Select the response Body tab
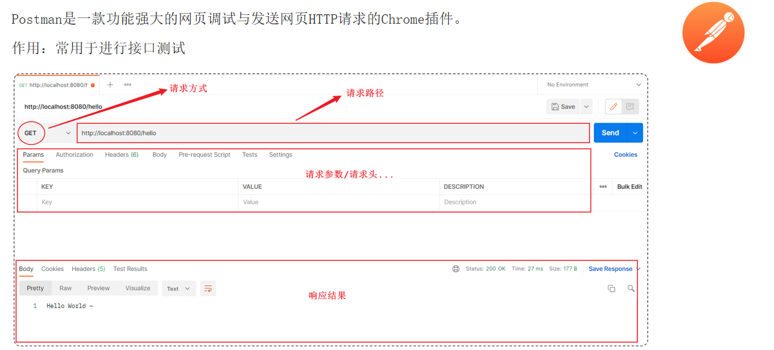The image size is (774, 350). (26, 269)
